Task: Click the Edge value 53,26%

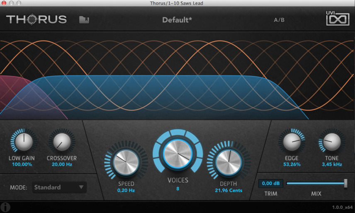Action: [292, 165]
